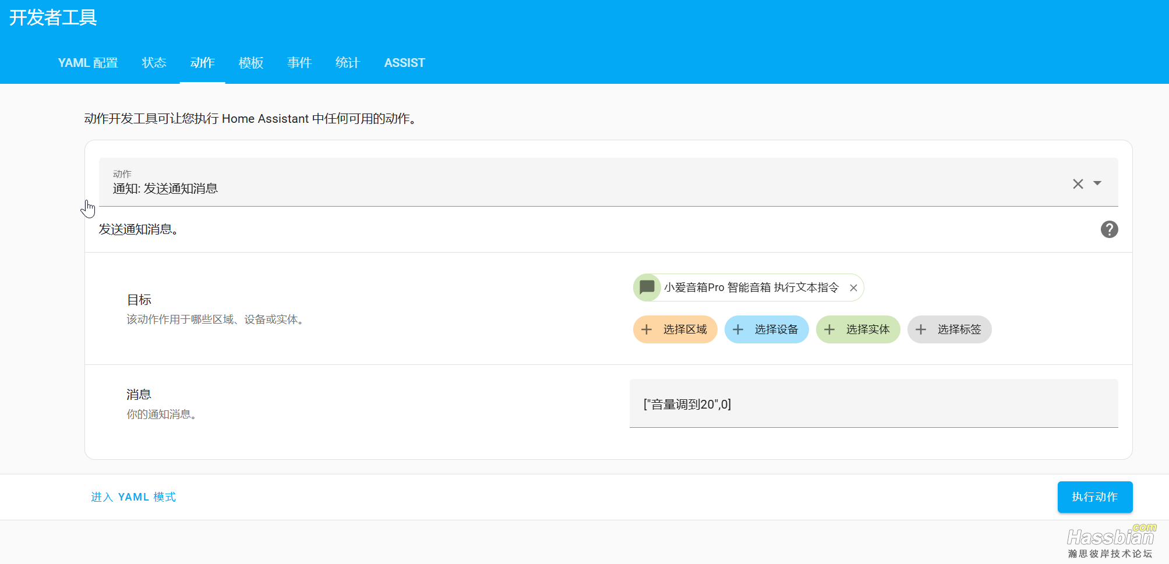Open the ASSIST tab
Image resolution: width=1169 pixels, height=564 pixels.
(405, 63)
